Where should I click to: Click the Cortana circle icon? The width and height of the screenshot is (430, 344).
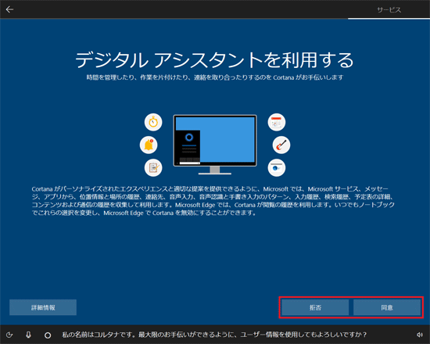pos(48,335)
